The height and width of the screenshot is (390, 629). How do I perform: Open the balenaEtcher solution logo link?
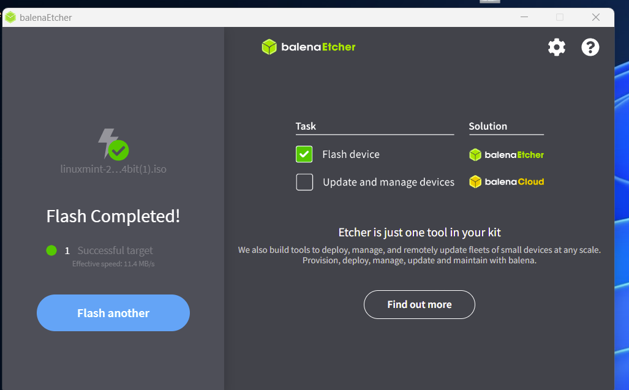point(507,155)
